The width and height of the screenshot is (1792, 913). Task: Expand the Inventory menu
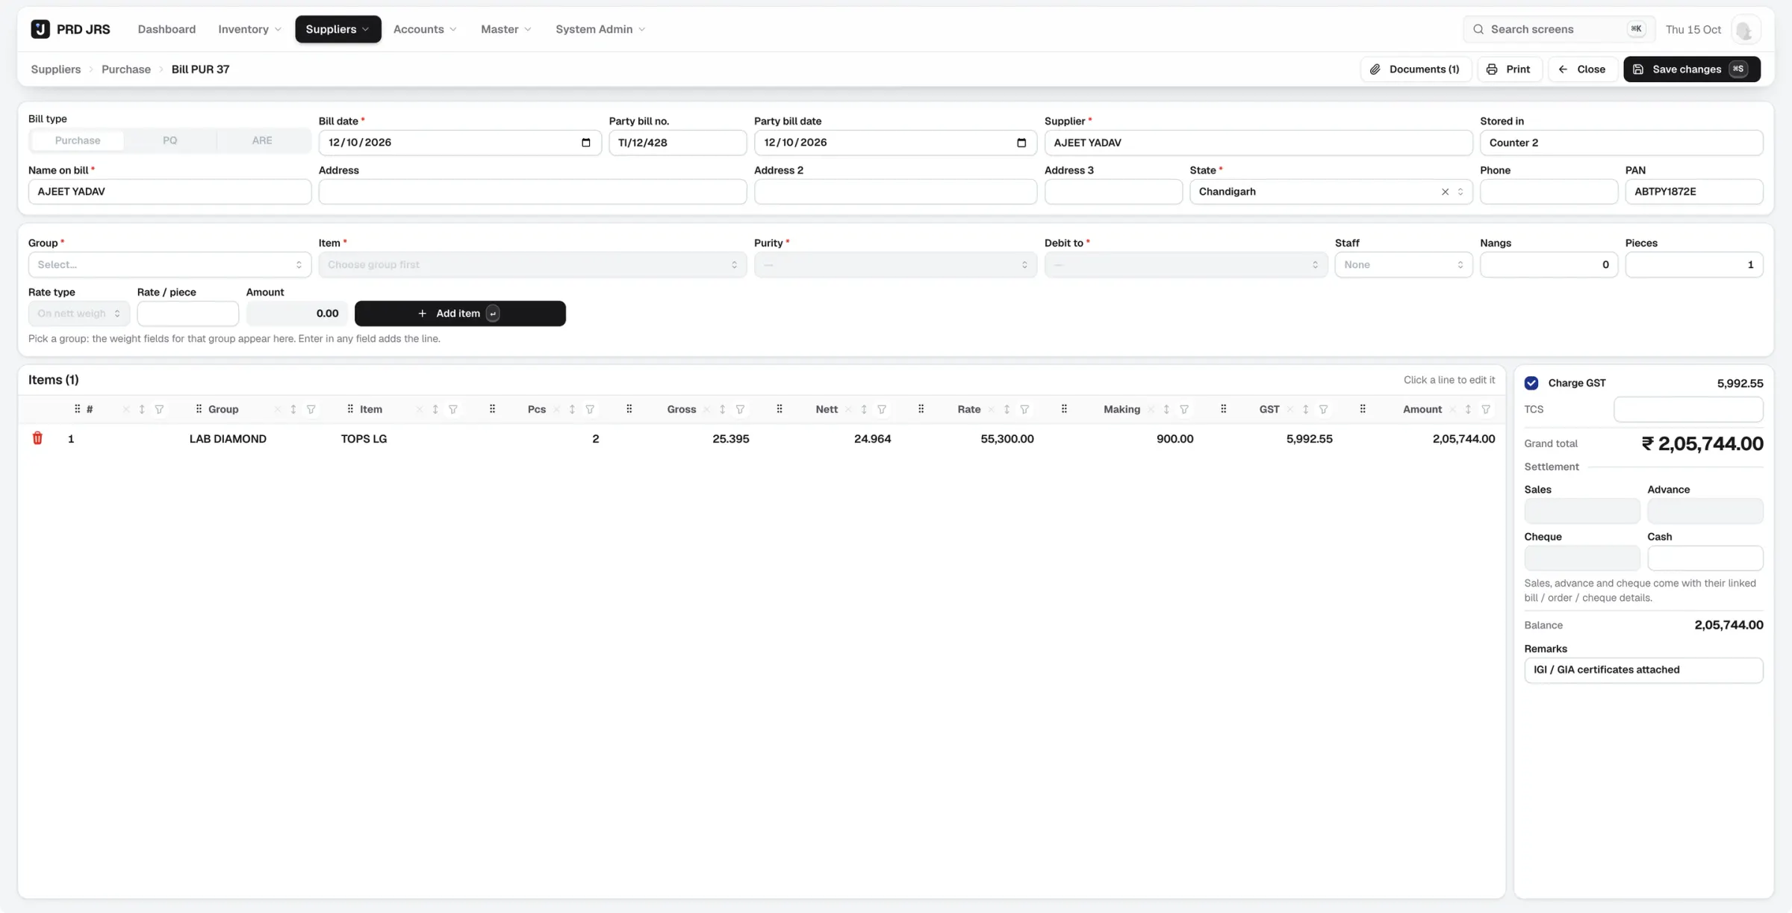pyautogui.click(x=249, y=29)
